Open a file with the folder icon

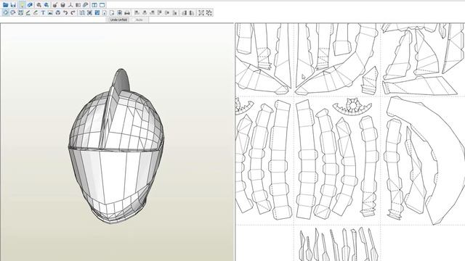point(5,5)
